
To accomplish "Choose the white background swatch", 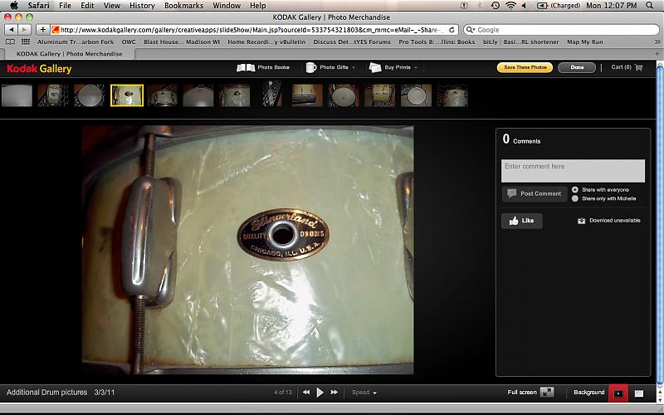I will coord(639,393).
